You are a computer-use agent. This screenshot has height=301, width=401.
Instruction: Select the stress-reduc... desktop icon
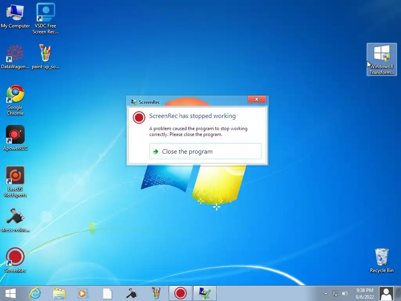click(x=15, y=220)
